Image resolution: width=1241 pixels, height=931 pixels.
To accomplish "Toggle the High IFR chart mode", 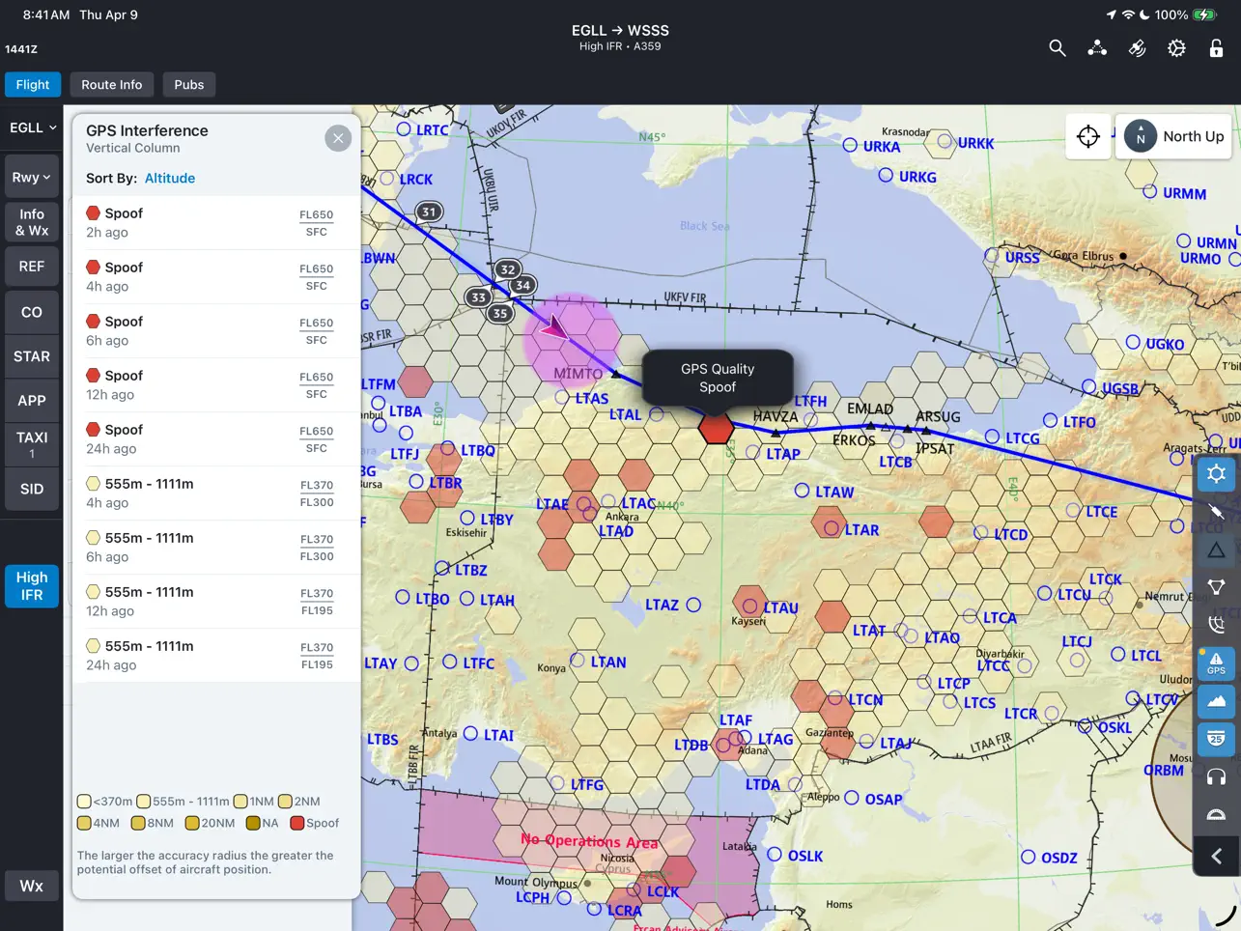I will click(32, 585).
